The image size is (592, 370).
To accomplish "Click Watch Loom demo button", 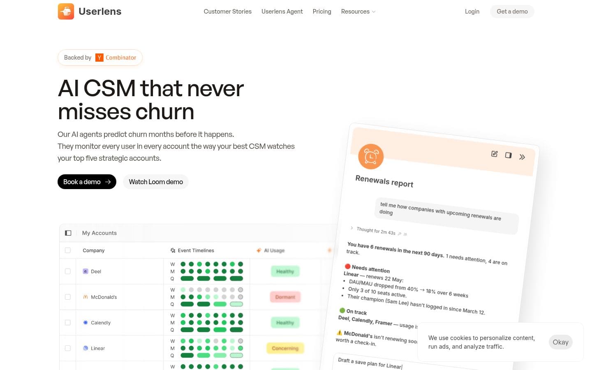I will click(x=156, y=182).
